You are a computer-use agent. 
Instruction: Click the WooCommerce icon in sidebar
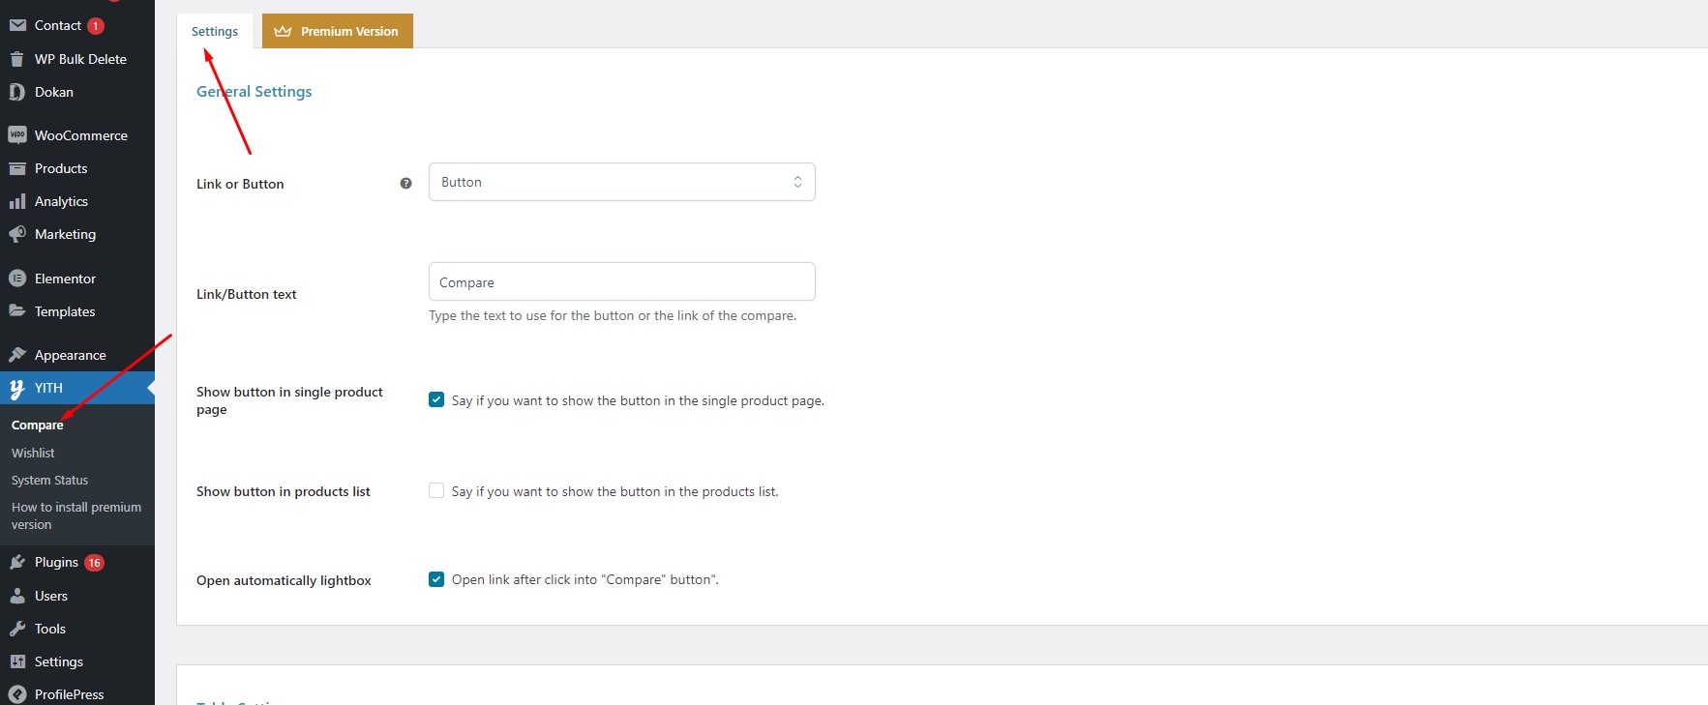pos(17,135)
